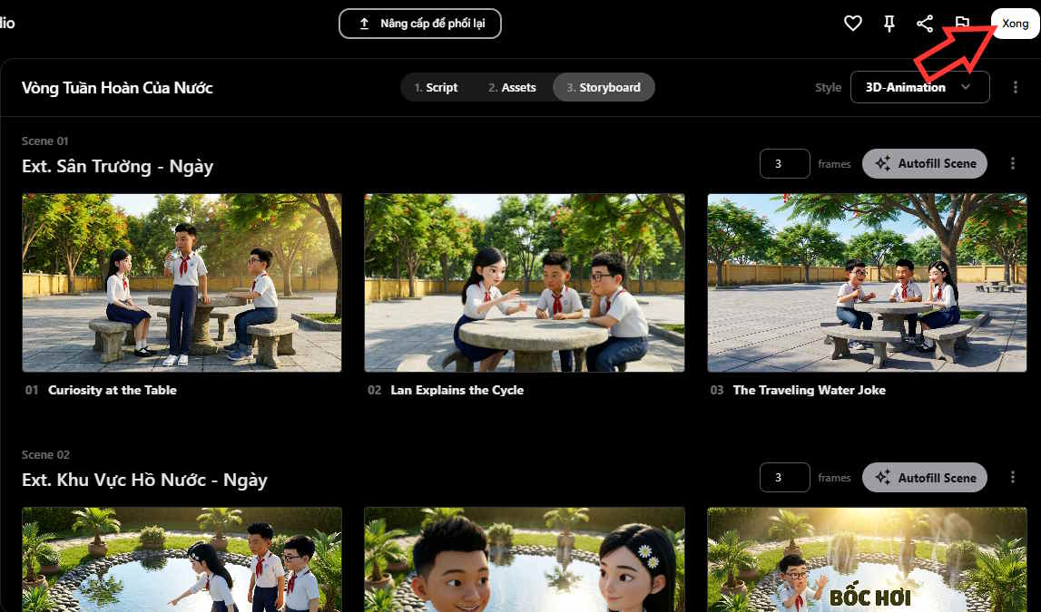
Task: Switch to the Script tab
Action: [x=436, y=88]
